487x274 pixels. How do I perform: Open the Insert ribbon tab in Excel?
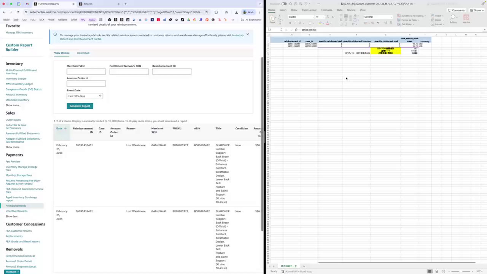pyautogui.click(x=283, y=10)
